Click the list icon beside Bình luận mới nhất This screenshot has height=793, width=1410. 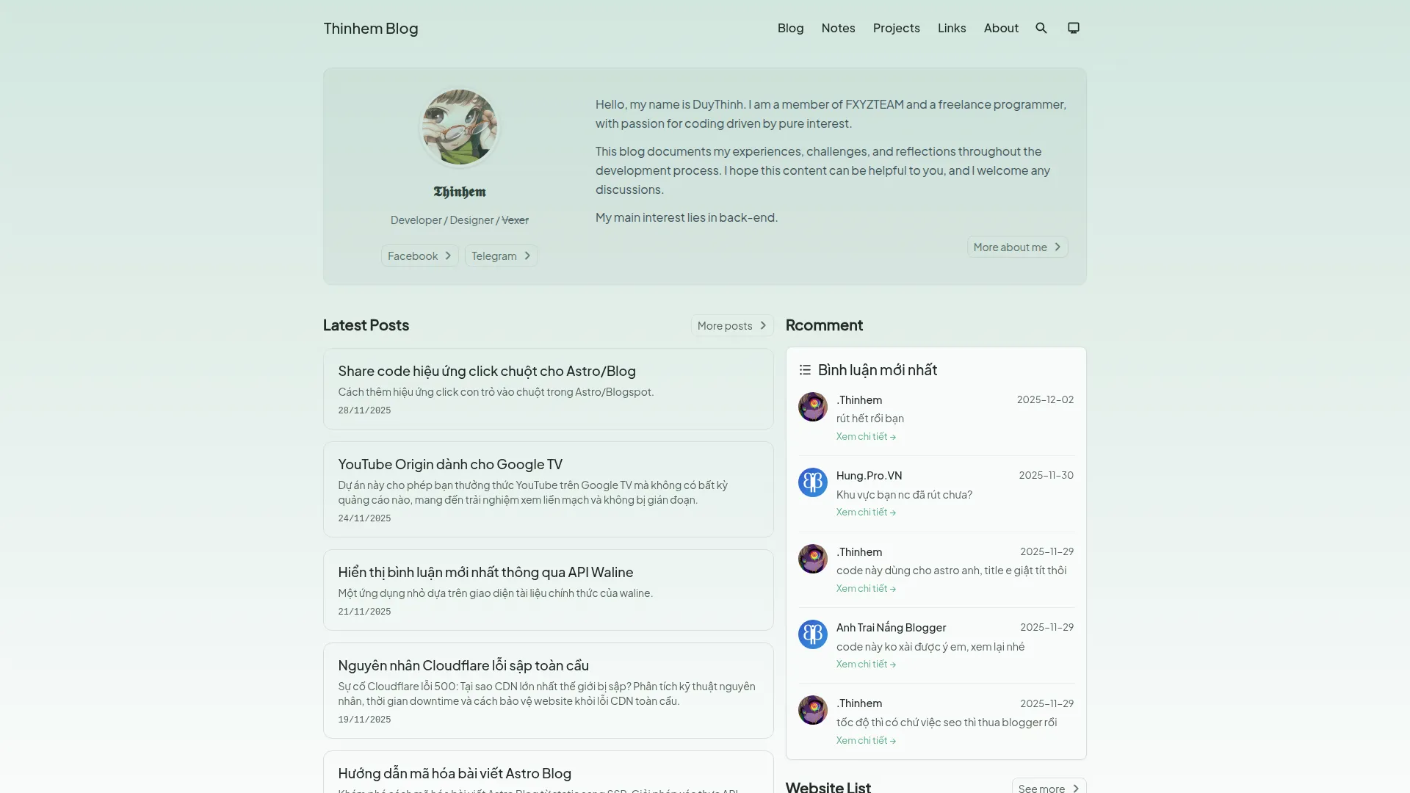805,370
